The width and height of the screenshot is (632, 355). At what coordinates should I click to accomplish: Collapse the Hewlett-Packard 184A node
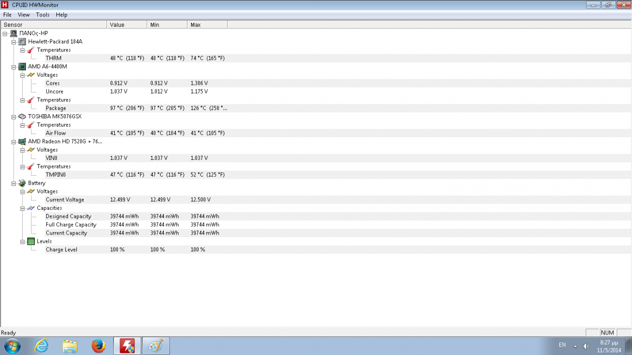pos(14,42)
